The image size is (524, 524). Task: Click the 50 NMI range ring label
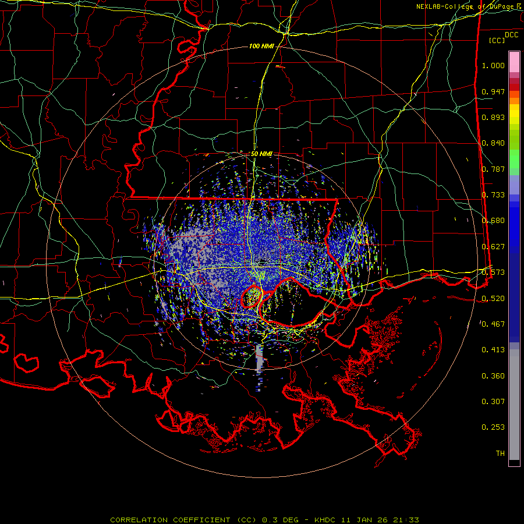pos(261,154)
